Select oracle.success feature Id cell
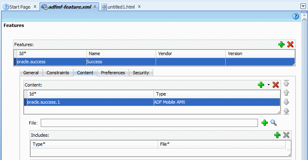 tap(52, 62)
